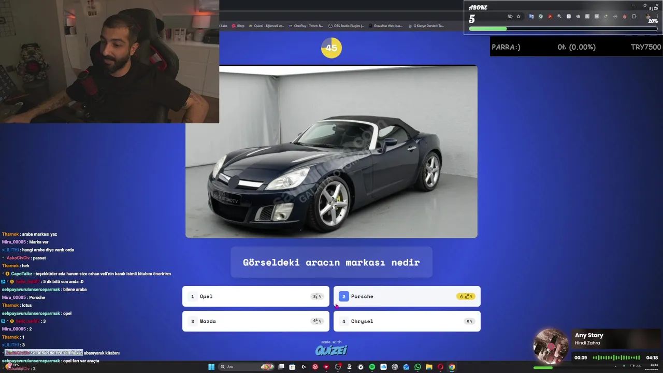663x373 pixels.
Task: Click the question text 'Görseldeki aracın markası nedir'
Action: pyautogui.click(x=331, y=262)
